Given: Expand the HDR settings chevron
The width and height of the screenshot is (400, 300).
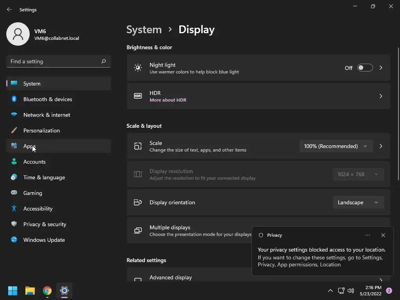Looking at the screenshot, I should (381, 96).
